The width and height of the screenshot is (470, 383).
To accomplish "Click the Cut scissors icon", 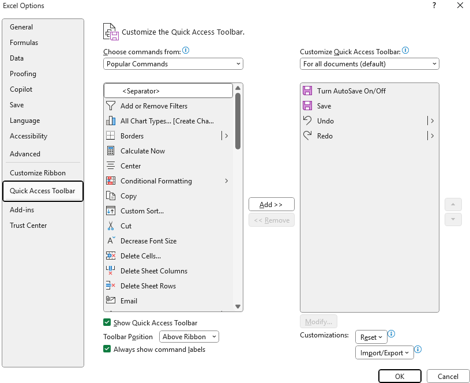I will 111,226.
